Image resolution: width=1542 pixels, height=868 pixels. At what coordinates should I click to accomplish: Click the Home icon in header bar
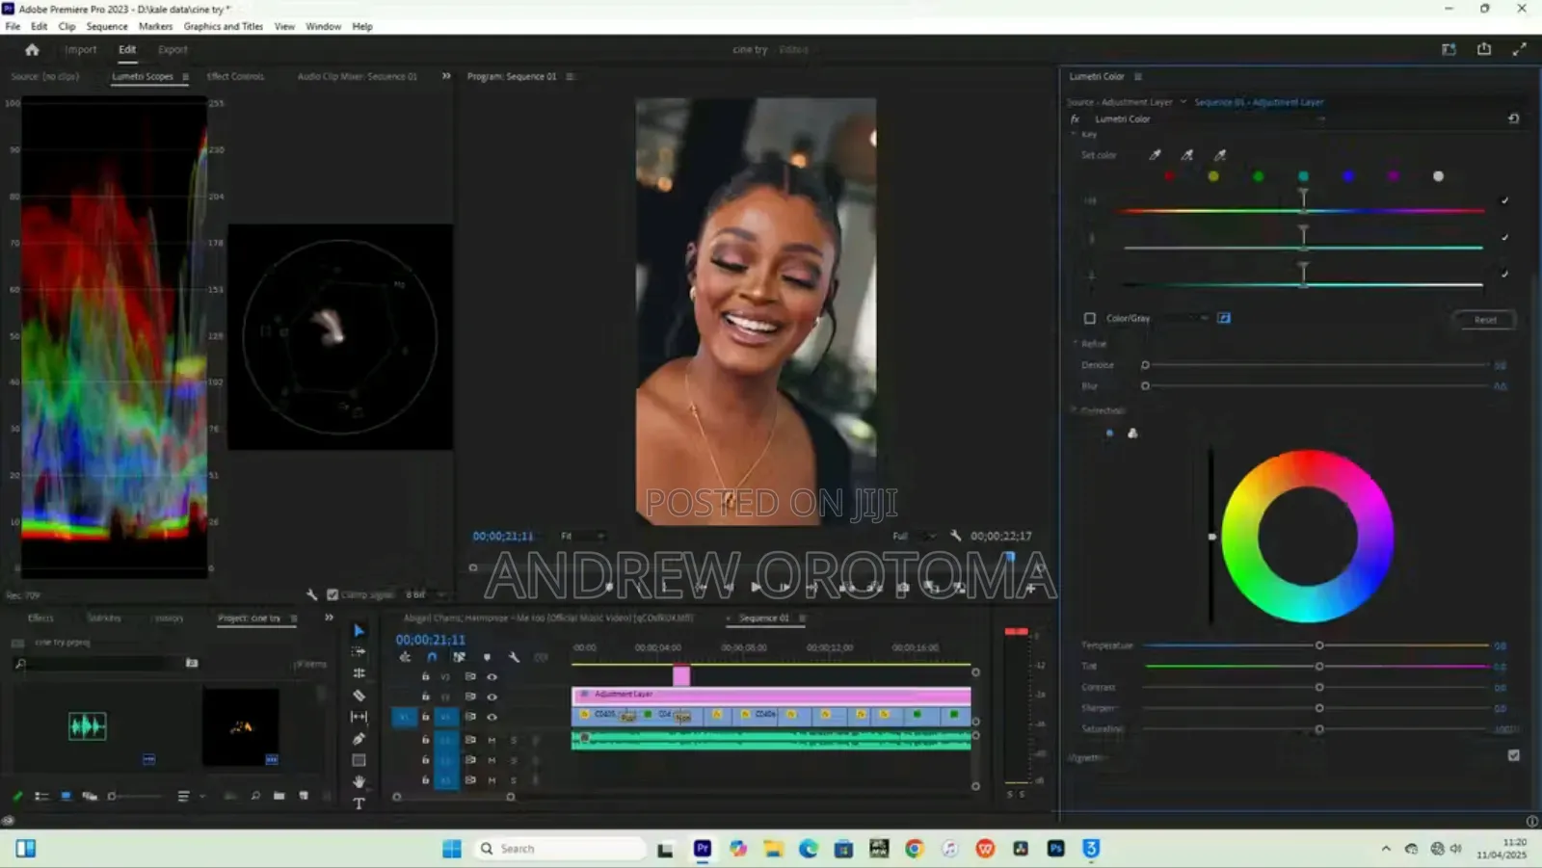coord(32,50)
